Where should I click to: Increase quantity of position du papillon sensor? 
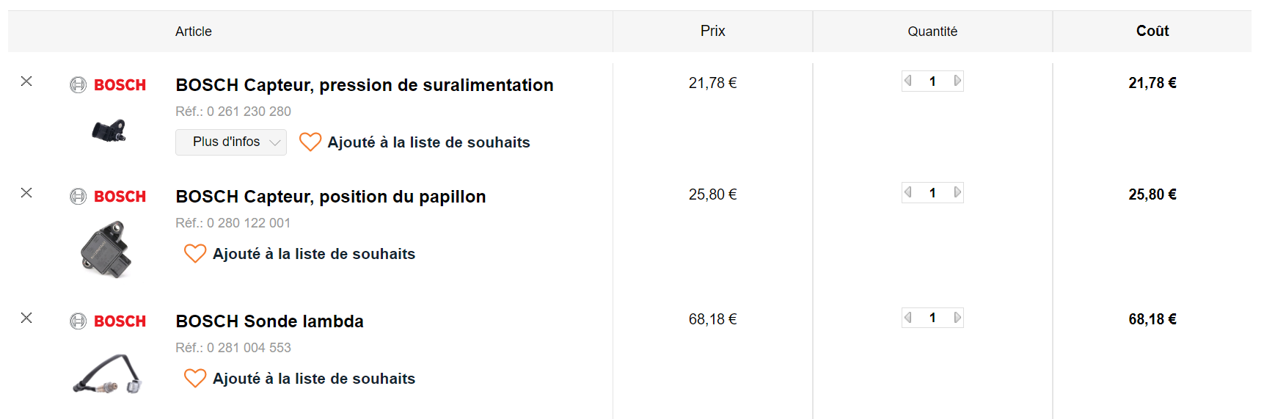point(957,192)
